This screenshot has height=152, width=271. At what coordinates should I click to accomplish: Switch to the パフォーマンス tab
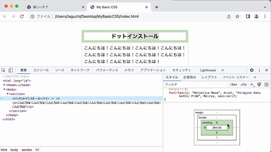point(107,70)
